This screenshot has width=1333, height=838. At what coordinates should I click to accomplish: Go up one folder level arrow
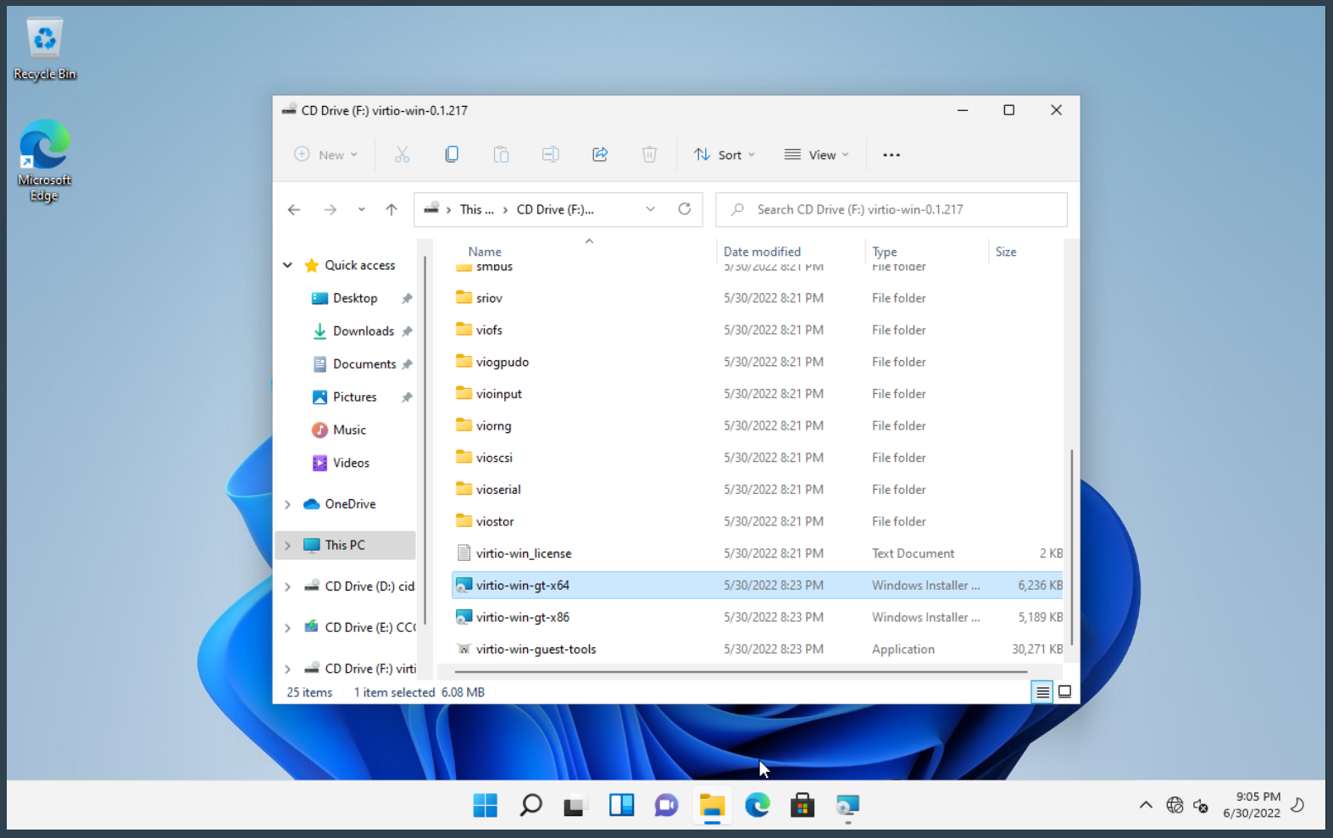pyautogui.click(x=392, y=209)
